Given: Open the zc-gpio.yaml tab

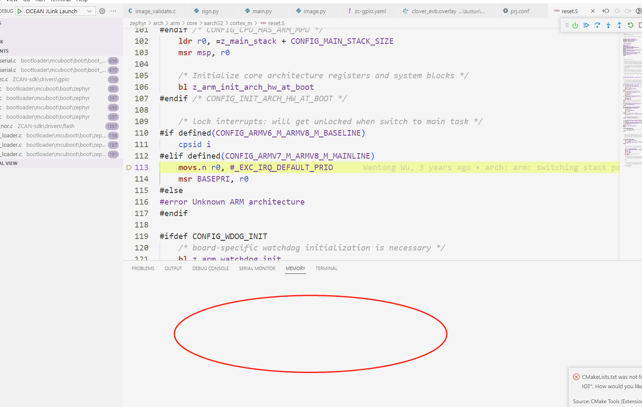Looking at the screenshot, I should tap(370, 11).
